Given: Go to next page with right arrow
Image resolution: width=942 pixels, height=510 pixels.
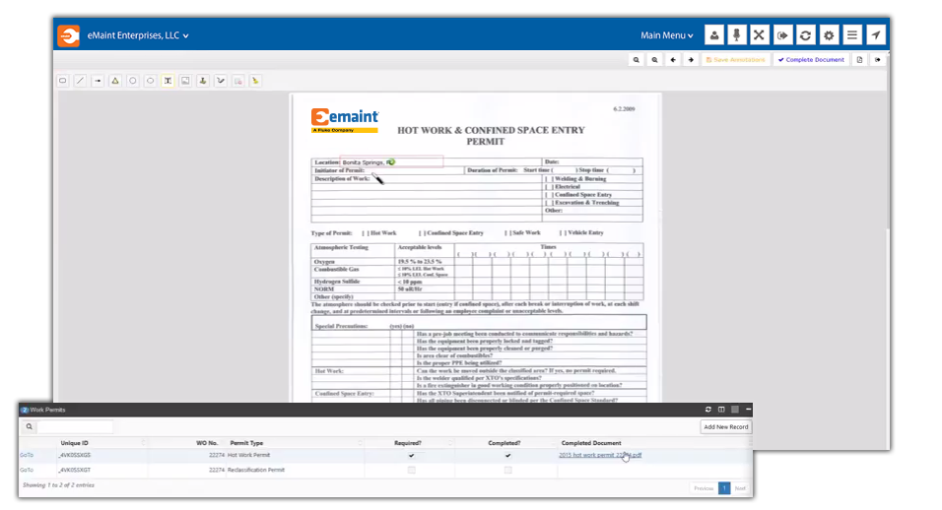Looking at the screenshot, I should (x=691, y=59).
